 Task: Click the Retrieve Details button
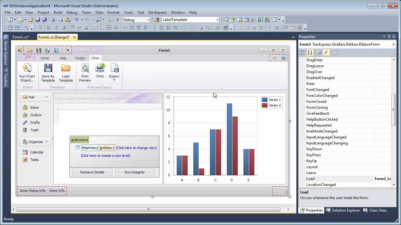click(92, 172)
